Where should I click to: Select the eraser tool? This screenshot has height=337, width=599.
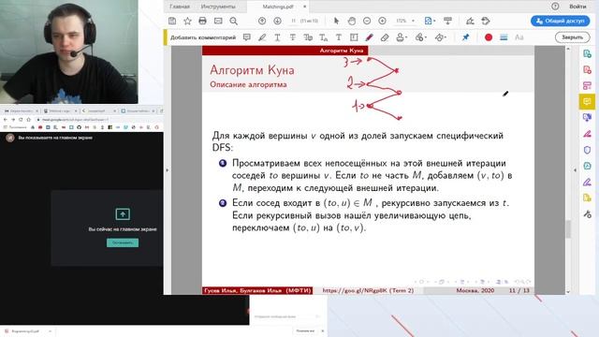coord(385,37)
